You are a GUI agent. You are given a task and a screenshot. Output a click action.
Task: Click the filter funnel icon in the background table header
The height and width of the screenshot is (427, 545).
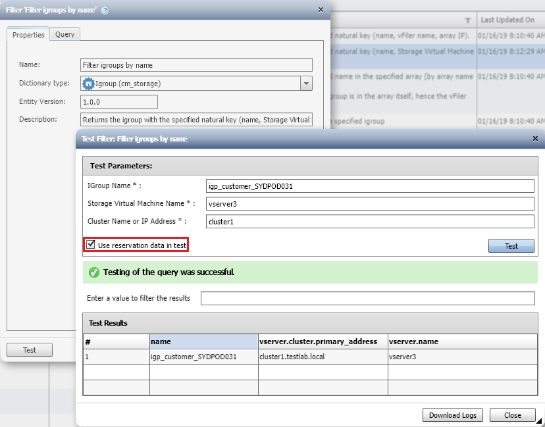click(468, 20)
